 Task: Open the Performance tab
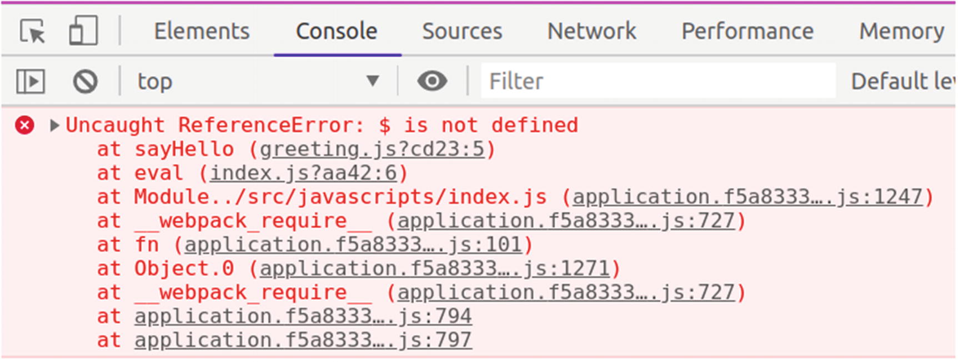[748, 31]
